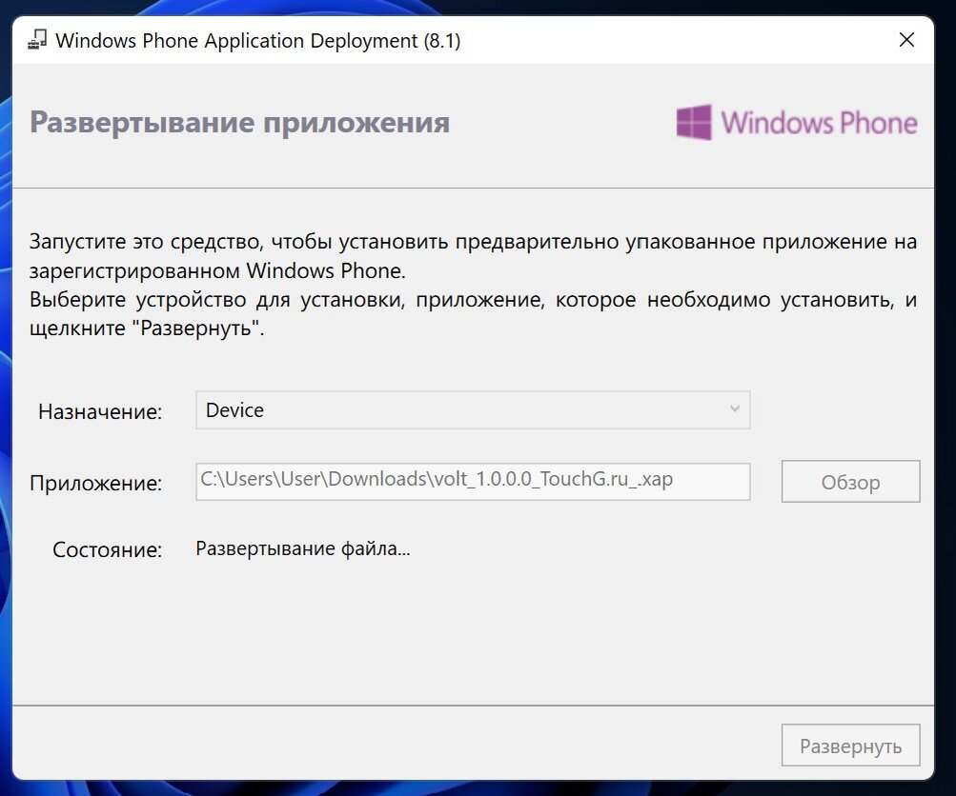
Task: Click the Обзор browse button
Action: (x=850, y=482)
